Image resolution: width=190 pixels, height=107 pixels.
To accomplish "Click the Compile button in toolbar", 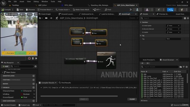I will pos(6,10).
